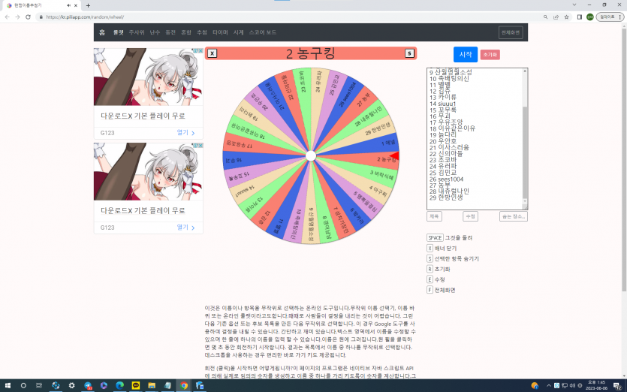Click the zoom magnifier icon in the address bar
Screen dimensions: 627x392
[x=545, y=17]
